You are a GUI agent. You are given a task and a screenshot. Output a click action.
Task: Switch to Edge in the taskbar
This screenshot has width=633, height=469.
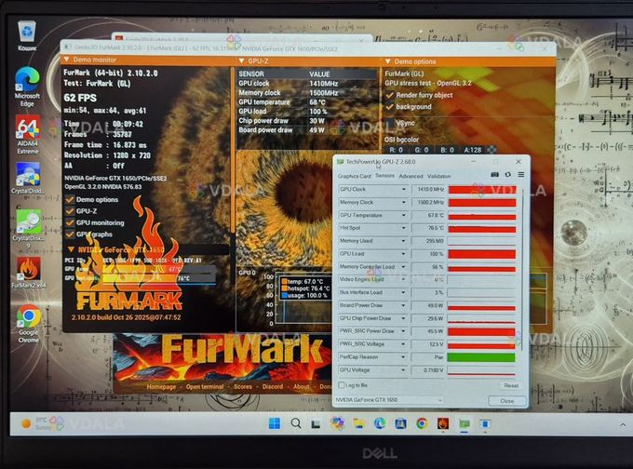(x=380, y=423)
